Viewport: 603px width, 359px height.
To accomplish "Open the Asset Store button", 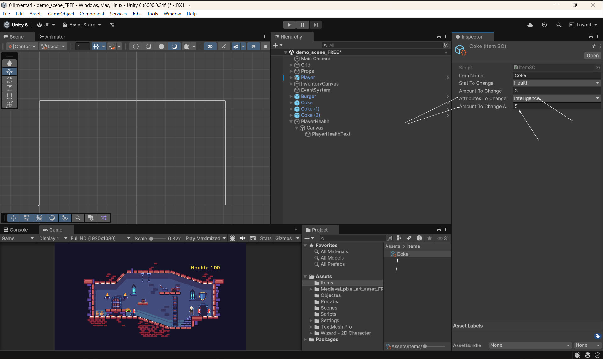I will (x=82, y=25).
